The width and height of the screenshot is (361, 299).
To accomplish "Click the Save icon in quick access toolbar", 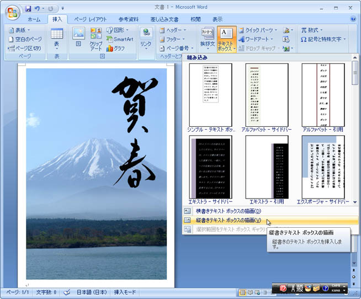I will [28, 9].
